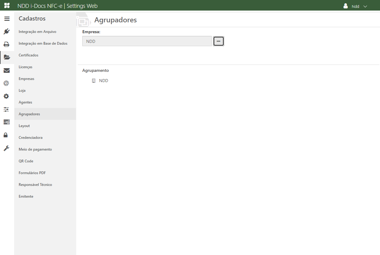Open Credenciadora menu item
Viewport: 380px width, 255px height.
point(45,138)
